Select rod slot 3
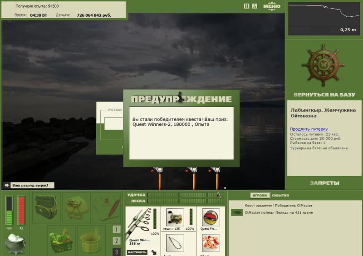The width and height of the screenshot is (363, 256). tap(117, 252)
